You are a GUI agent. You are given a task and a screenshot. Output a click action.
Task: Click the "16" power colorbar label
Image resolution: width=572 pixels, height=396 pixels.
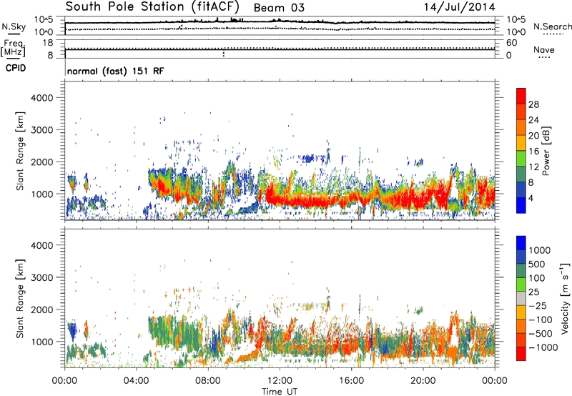click(533, 152)
